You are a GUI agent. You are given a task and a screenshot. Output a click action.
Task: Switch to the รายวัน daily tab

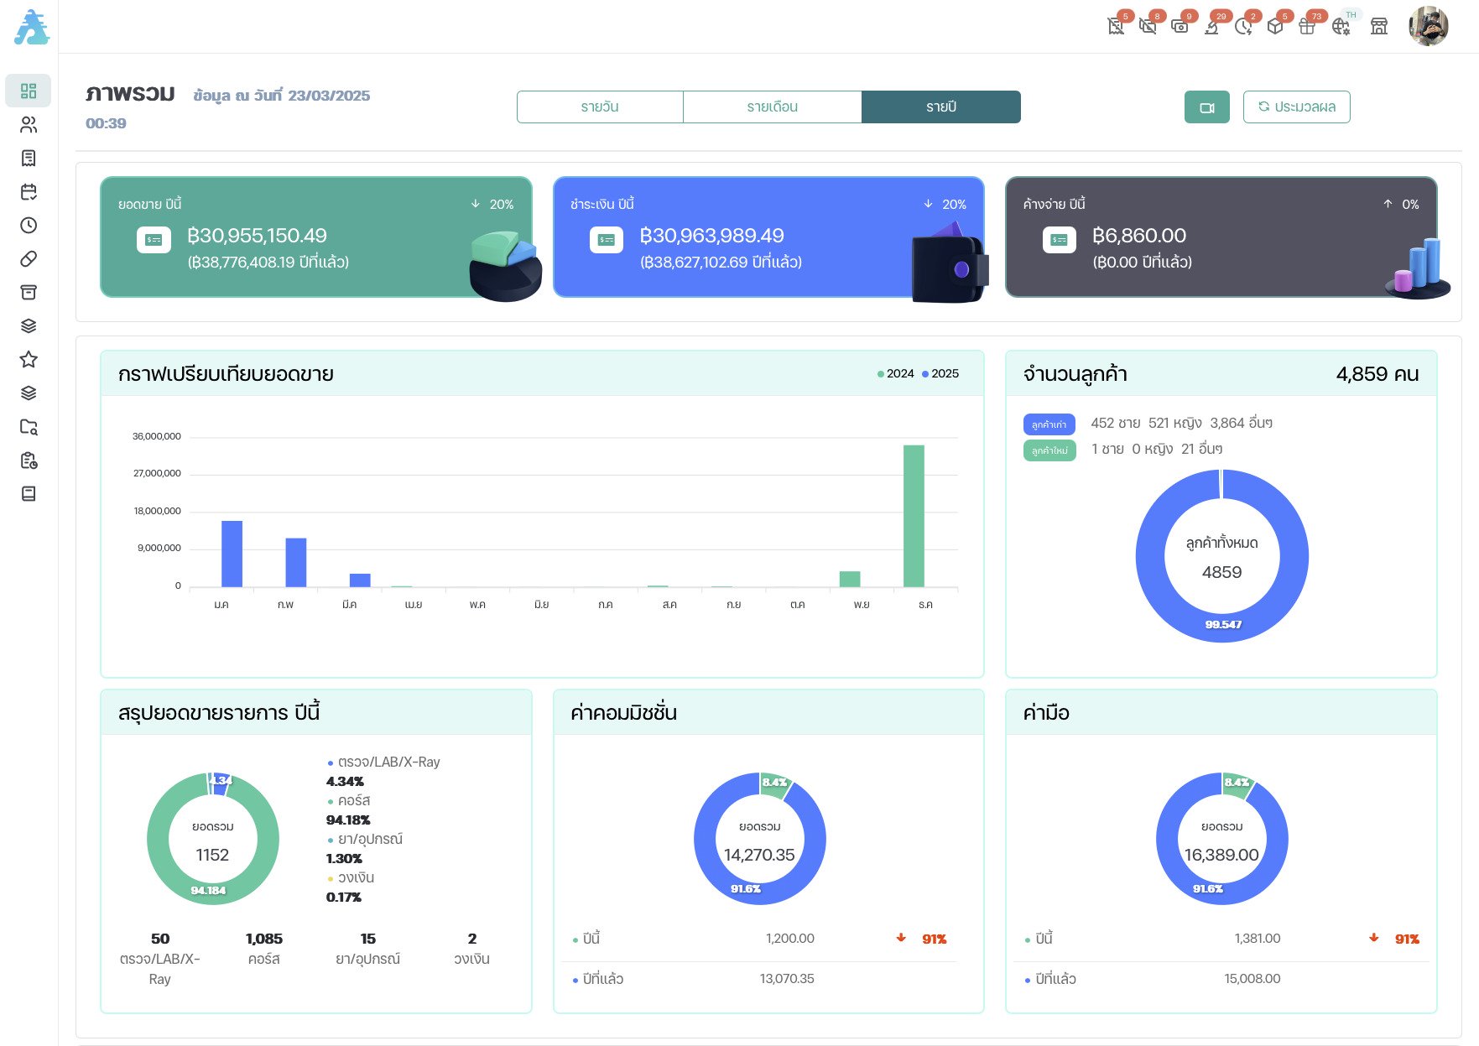coord(600,107)
